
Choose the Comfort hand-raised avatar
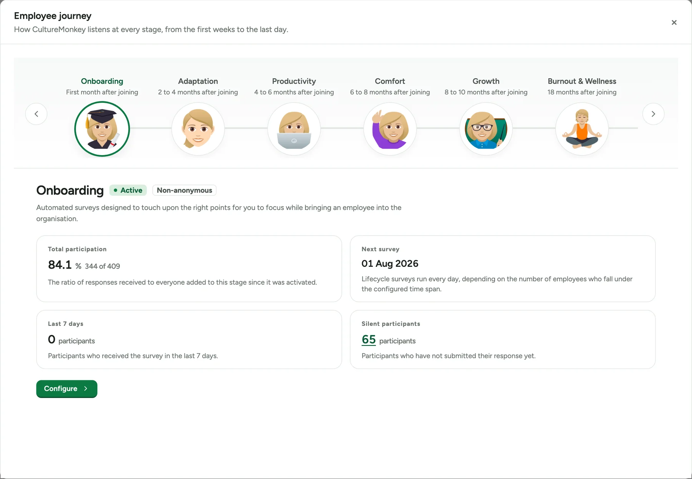tap(390, 129)
